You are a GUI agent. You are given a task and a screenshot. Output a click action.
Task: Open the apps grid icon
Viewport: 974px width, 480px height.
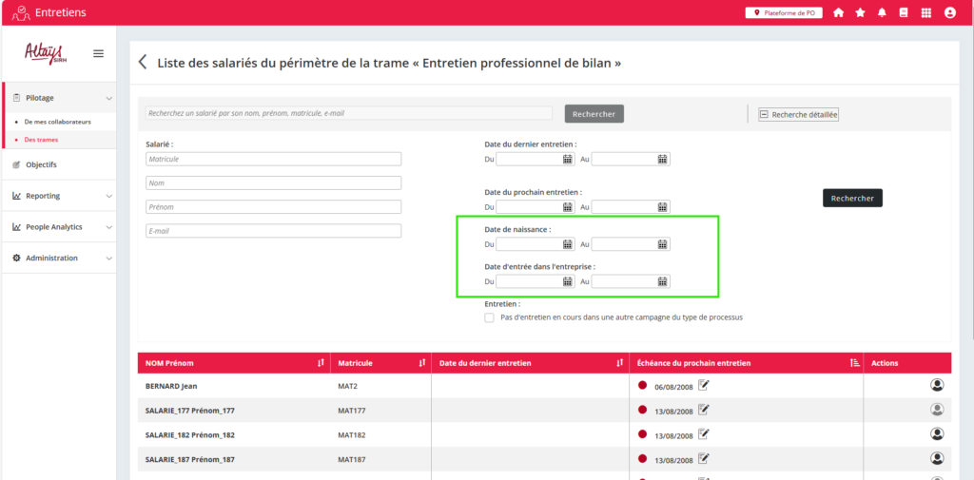(x=926, y=13)
